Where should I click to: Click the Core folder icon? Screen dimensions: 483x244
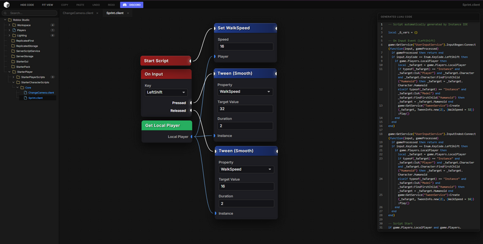pos(22,87)
